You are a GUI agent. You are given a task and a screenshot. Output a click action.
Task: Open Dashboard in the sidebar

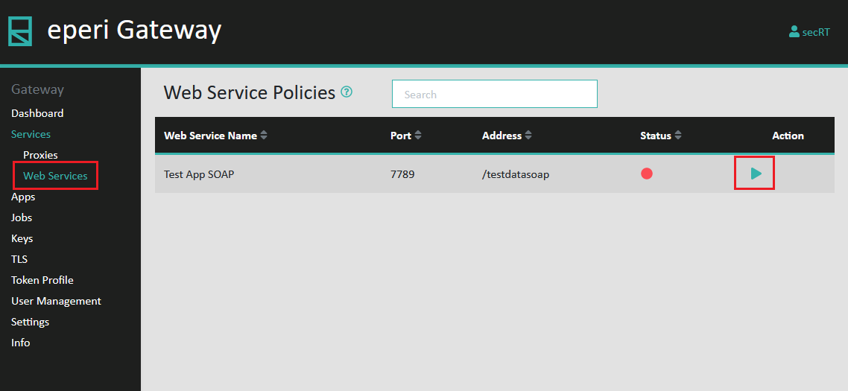[37, 113]
